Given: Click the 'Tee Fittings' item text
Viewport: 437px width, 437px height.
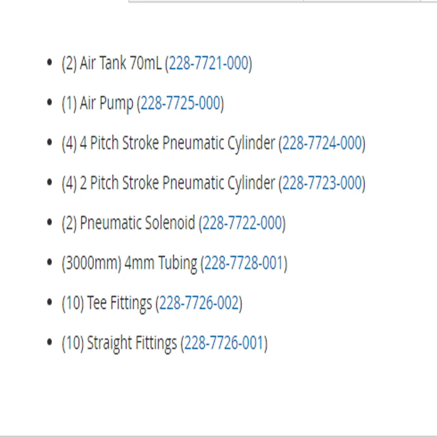Looking at the screenshot, I should (120, 304).
